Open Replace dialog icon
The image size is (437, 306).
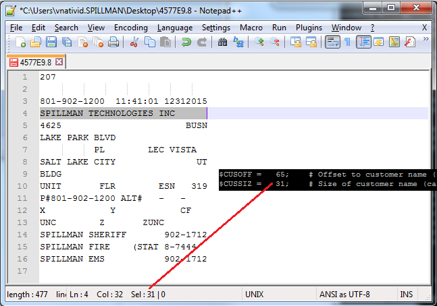pos(238,42)
